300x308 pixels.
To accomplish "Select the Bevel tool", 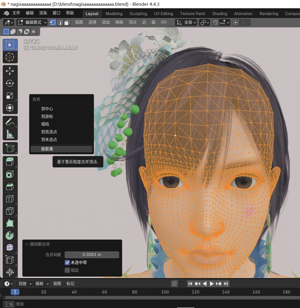I will pyautogui.click(x=10, y=187).
